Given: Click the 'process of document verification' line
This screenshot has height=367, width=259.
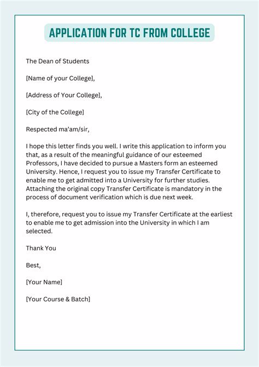Looking at the screenshot, I should tap(109, 197).
